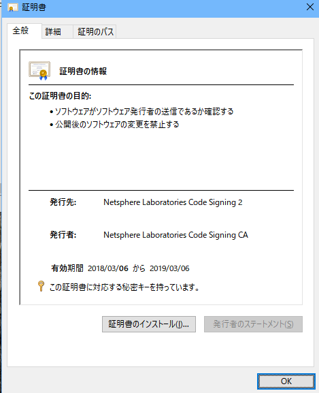Screen dimensions: 319x393
Task: Click the 発行者 label
Action: click(x=63, y=235)
